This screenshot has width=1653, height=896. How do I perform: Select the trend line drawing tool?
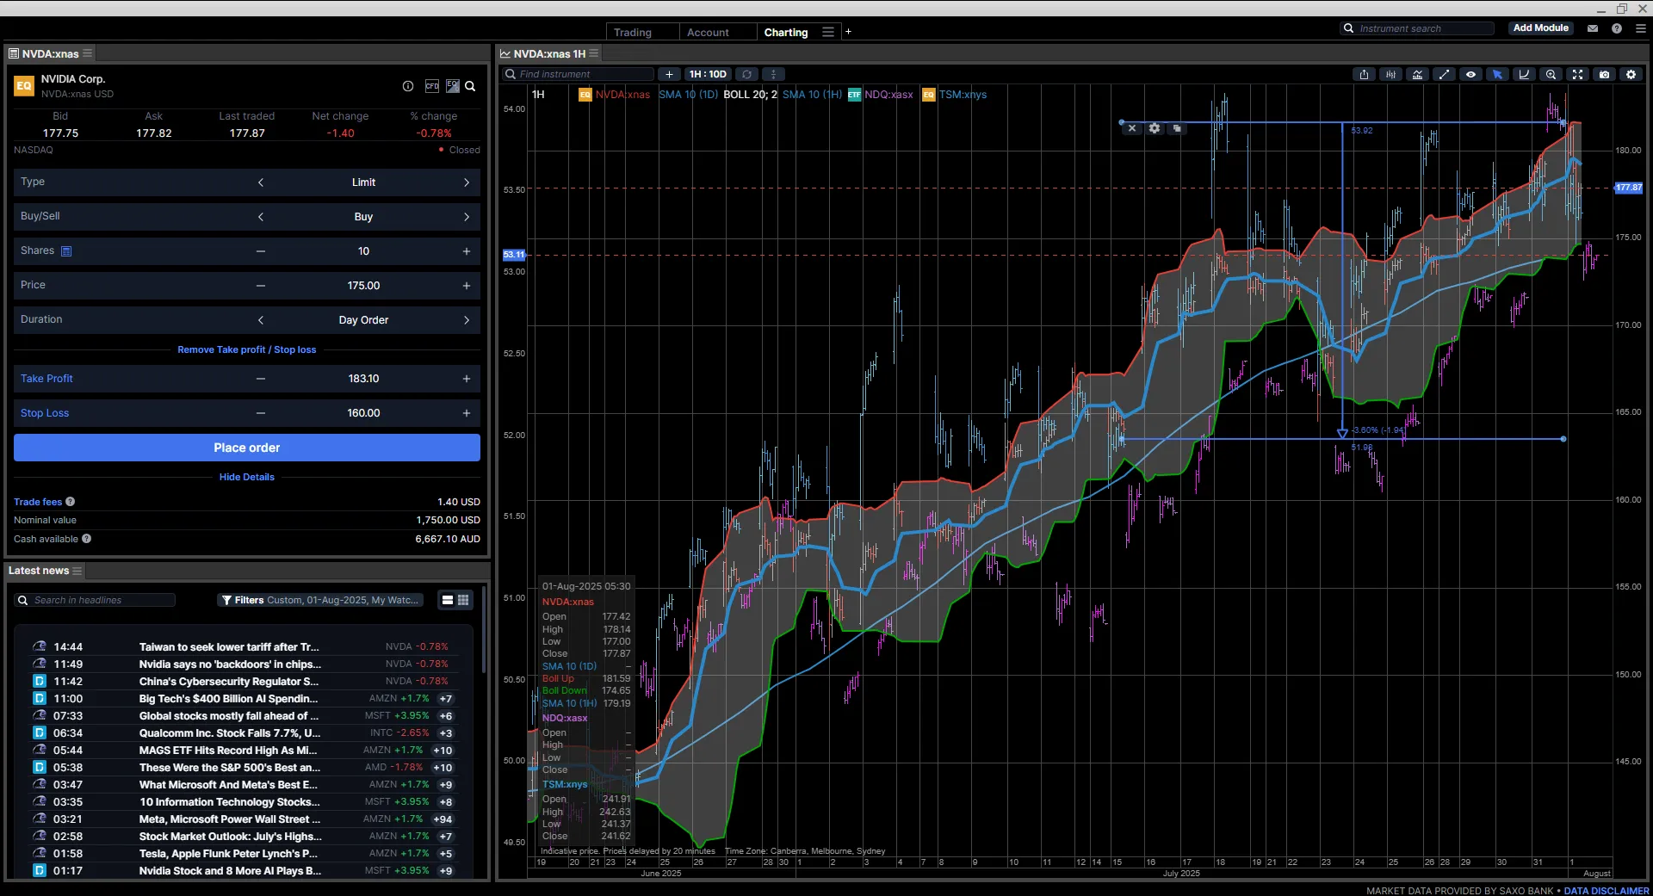(x=1444, y=75)
